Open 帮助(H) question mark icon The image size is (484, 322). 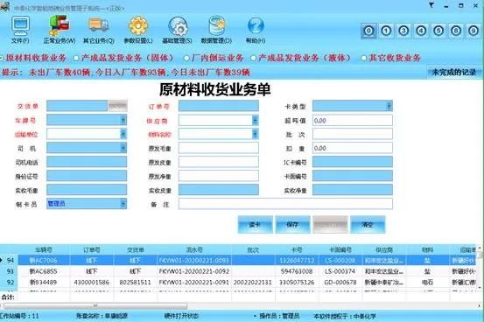coord(256,26)
